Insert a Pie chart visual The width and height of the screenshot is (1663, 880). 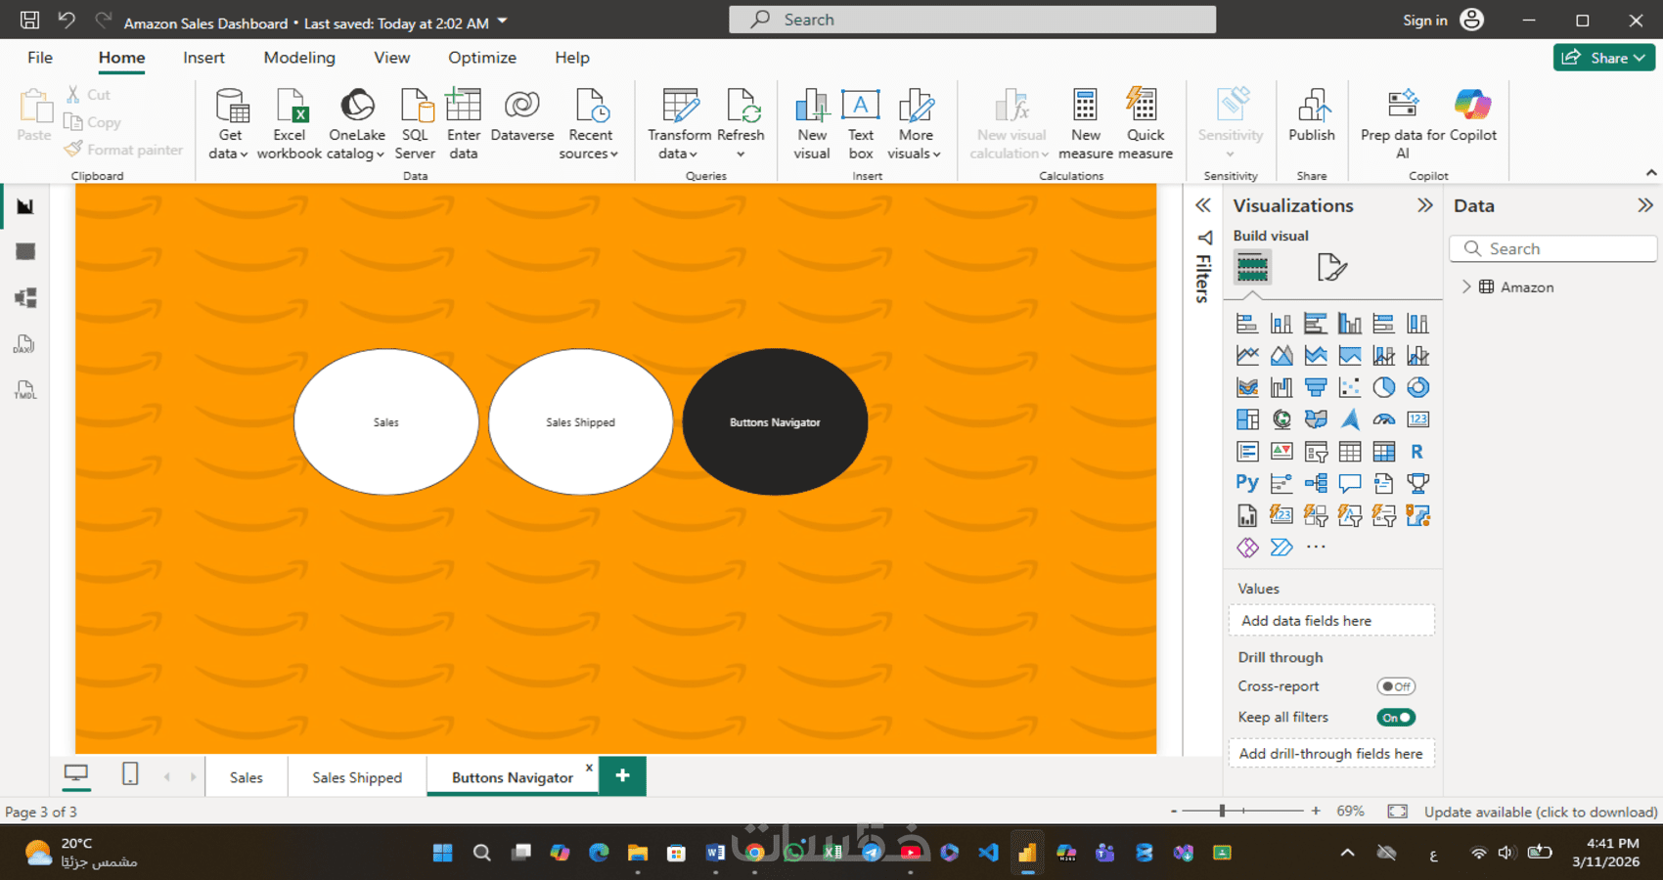tap(1384, 388)
